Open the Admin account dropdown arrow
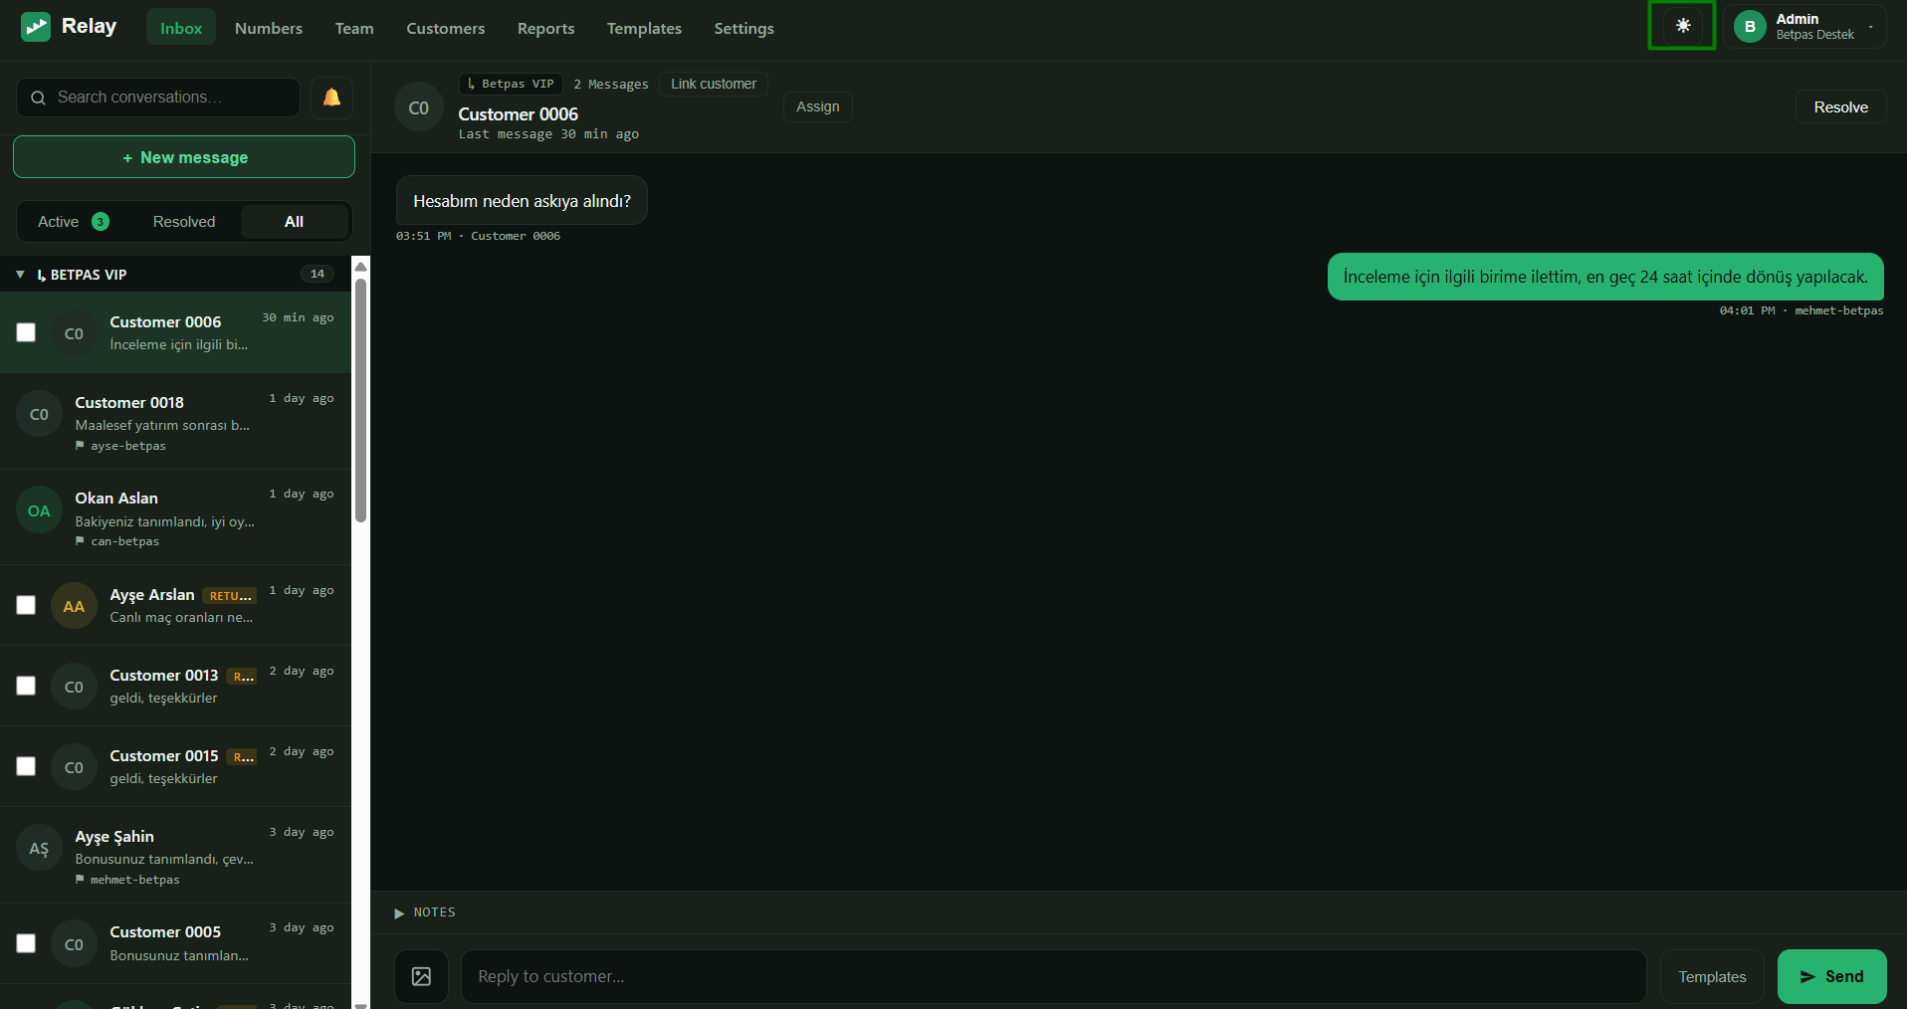The width and height of the screenshot is (1907, 1009). coord(1871,27)
